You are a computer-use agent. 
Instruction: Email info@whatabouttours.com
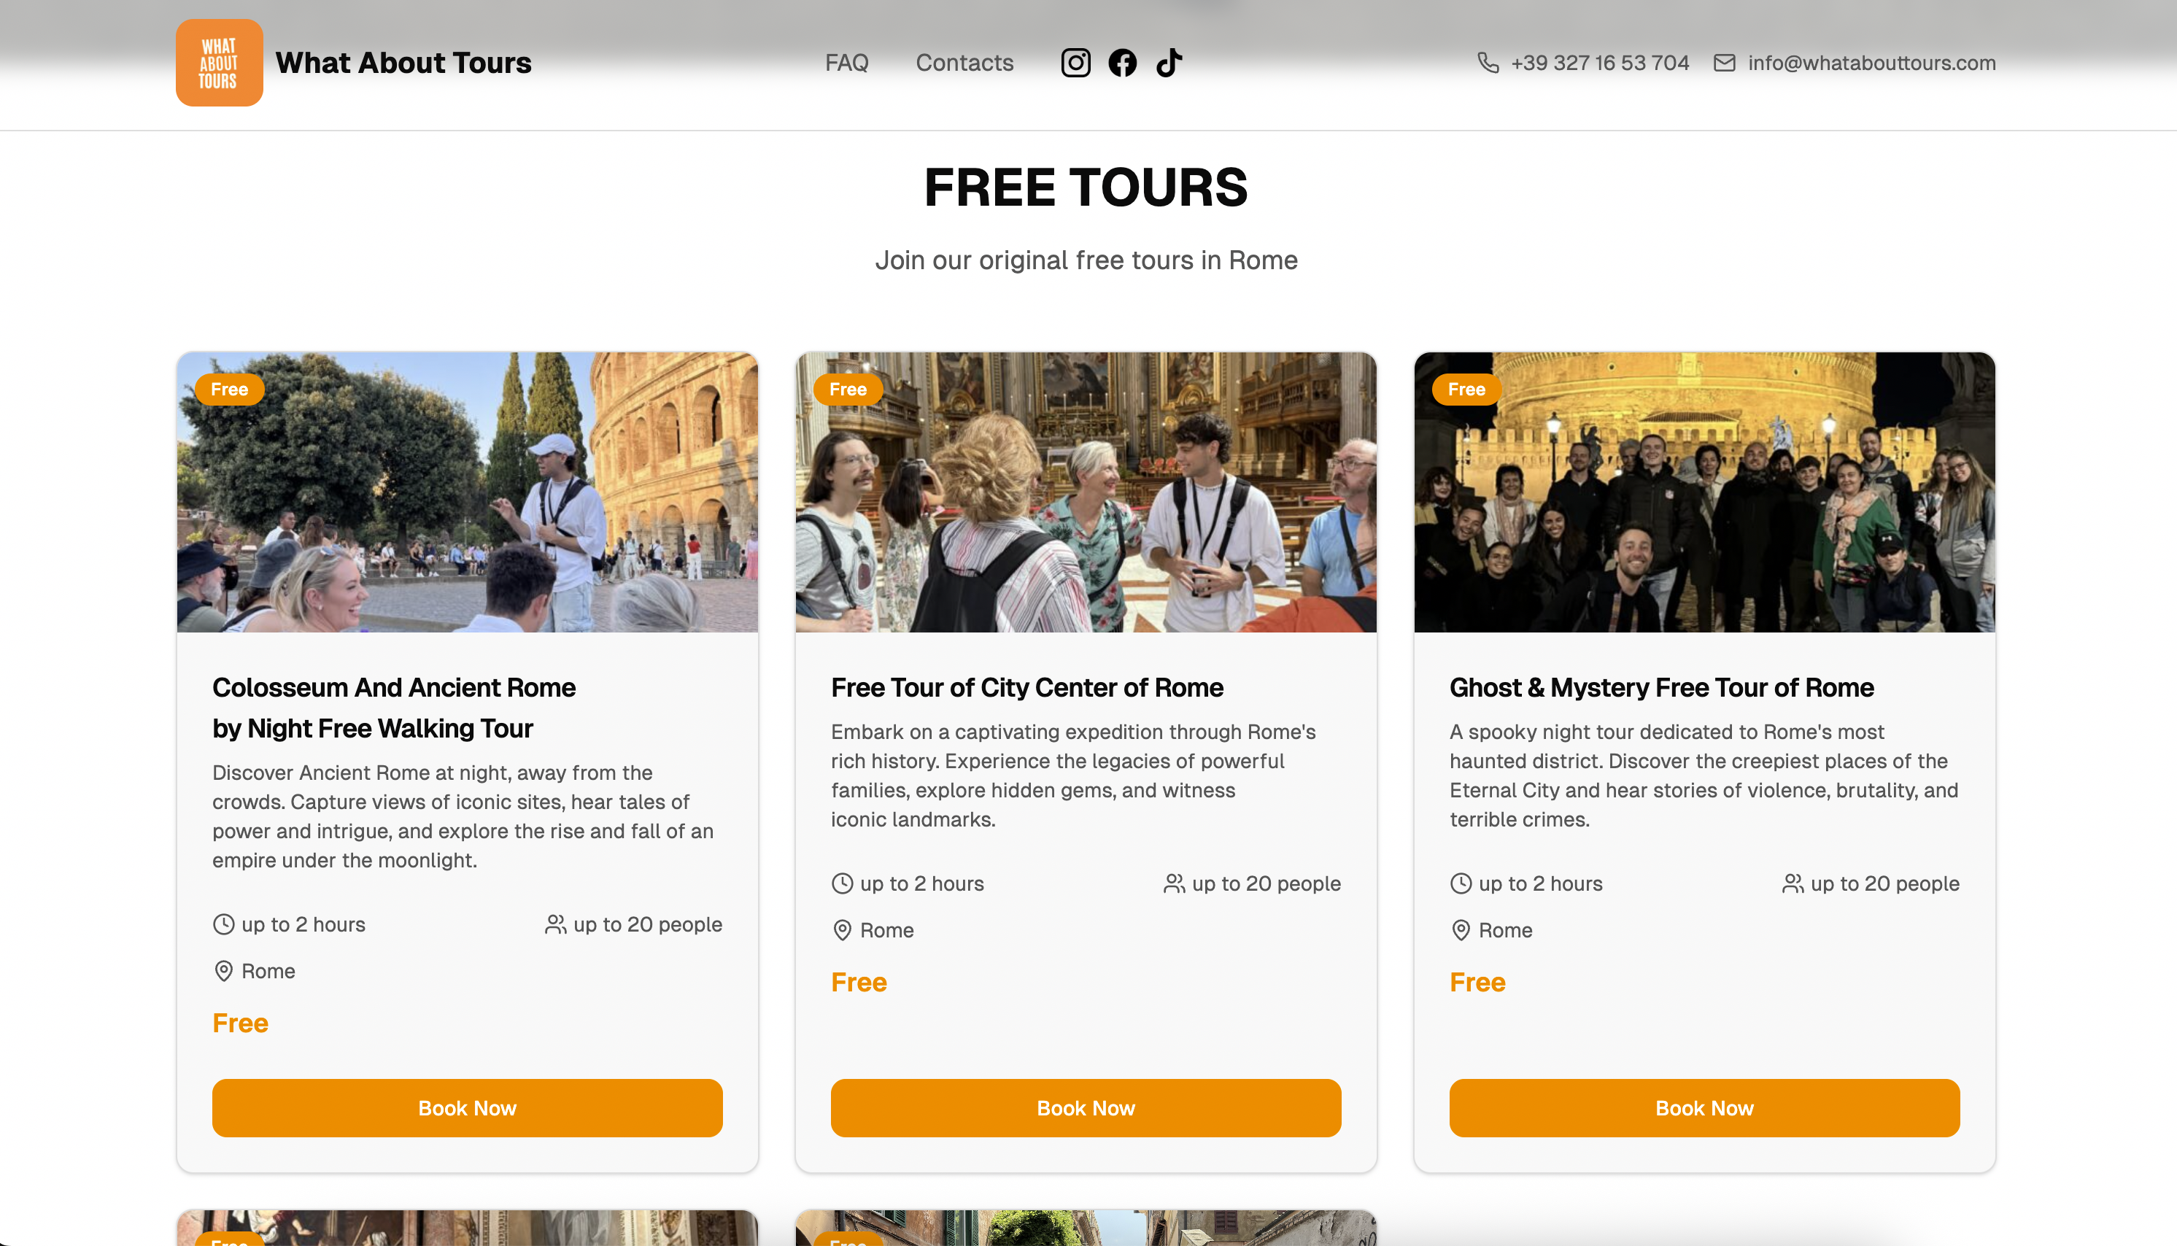[1871, 63]
